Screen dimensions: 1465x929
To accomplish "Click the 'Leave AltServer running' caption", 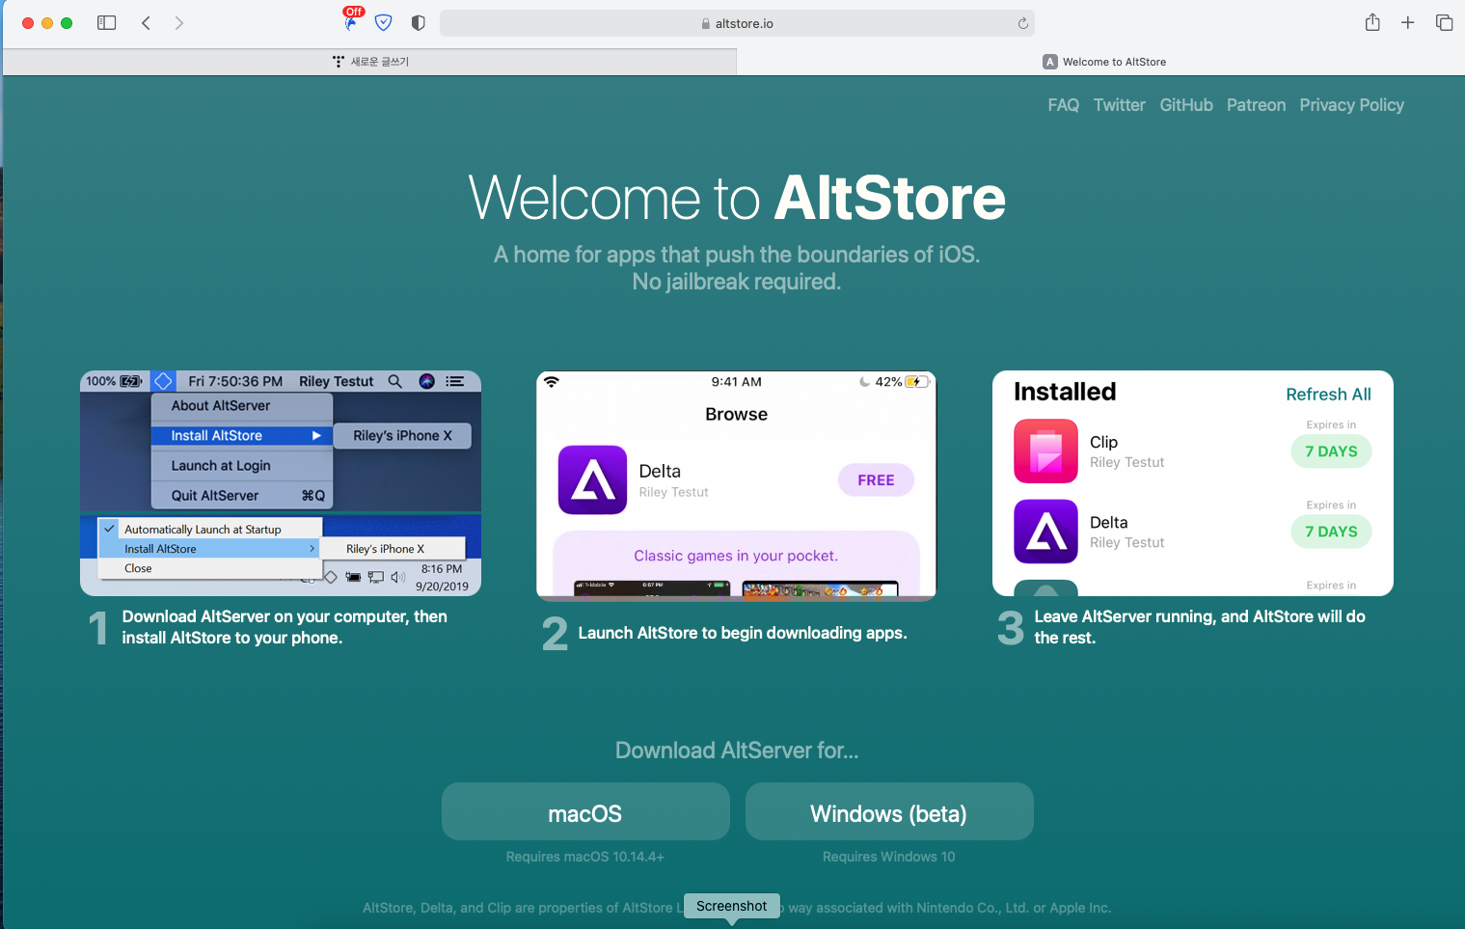I will pos(1200,627).
